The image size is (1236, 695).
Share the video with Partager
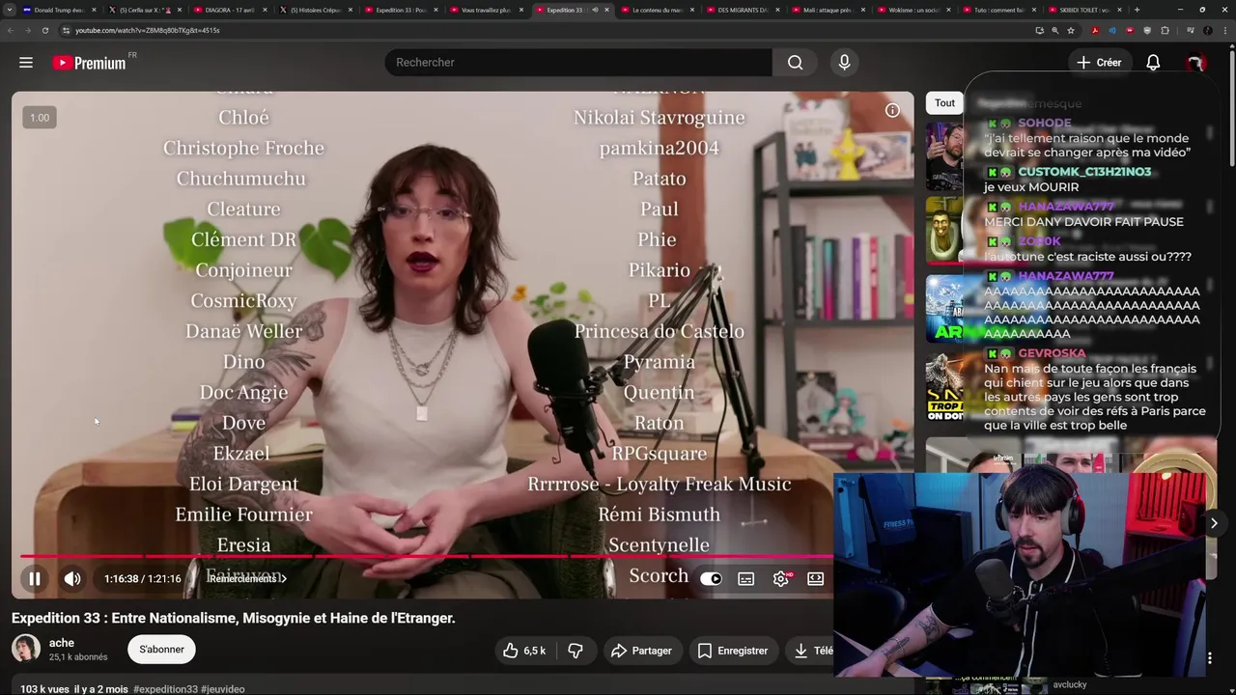[x=641, y=651]
